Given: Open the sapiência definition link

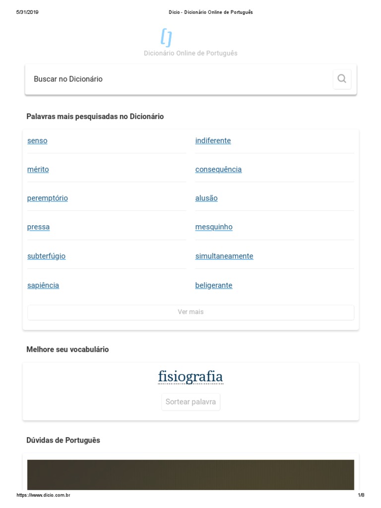Looking at the screenshot, I should [x=43, y=285].
